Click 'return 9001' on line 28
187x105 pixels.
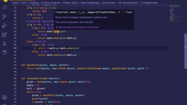(39, 11)
